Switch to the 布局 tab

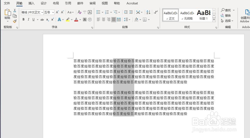[x=56, y=3]
